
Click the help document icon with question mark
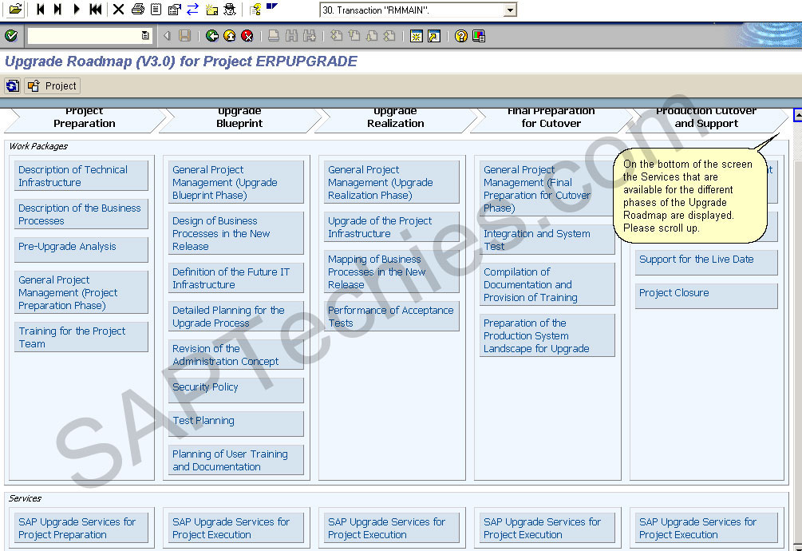(255, 9)
